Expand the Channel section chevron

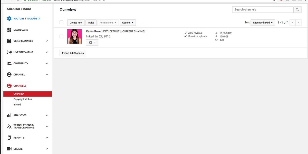(x=47, y=75)
